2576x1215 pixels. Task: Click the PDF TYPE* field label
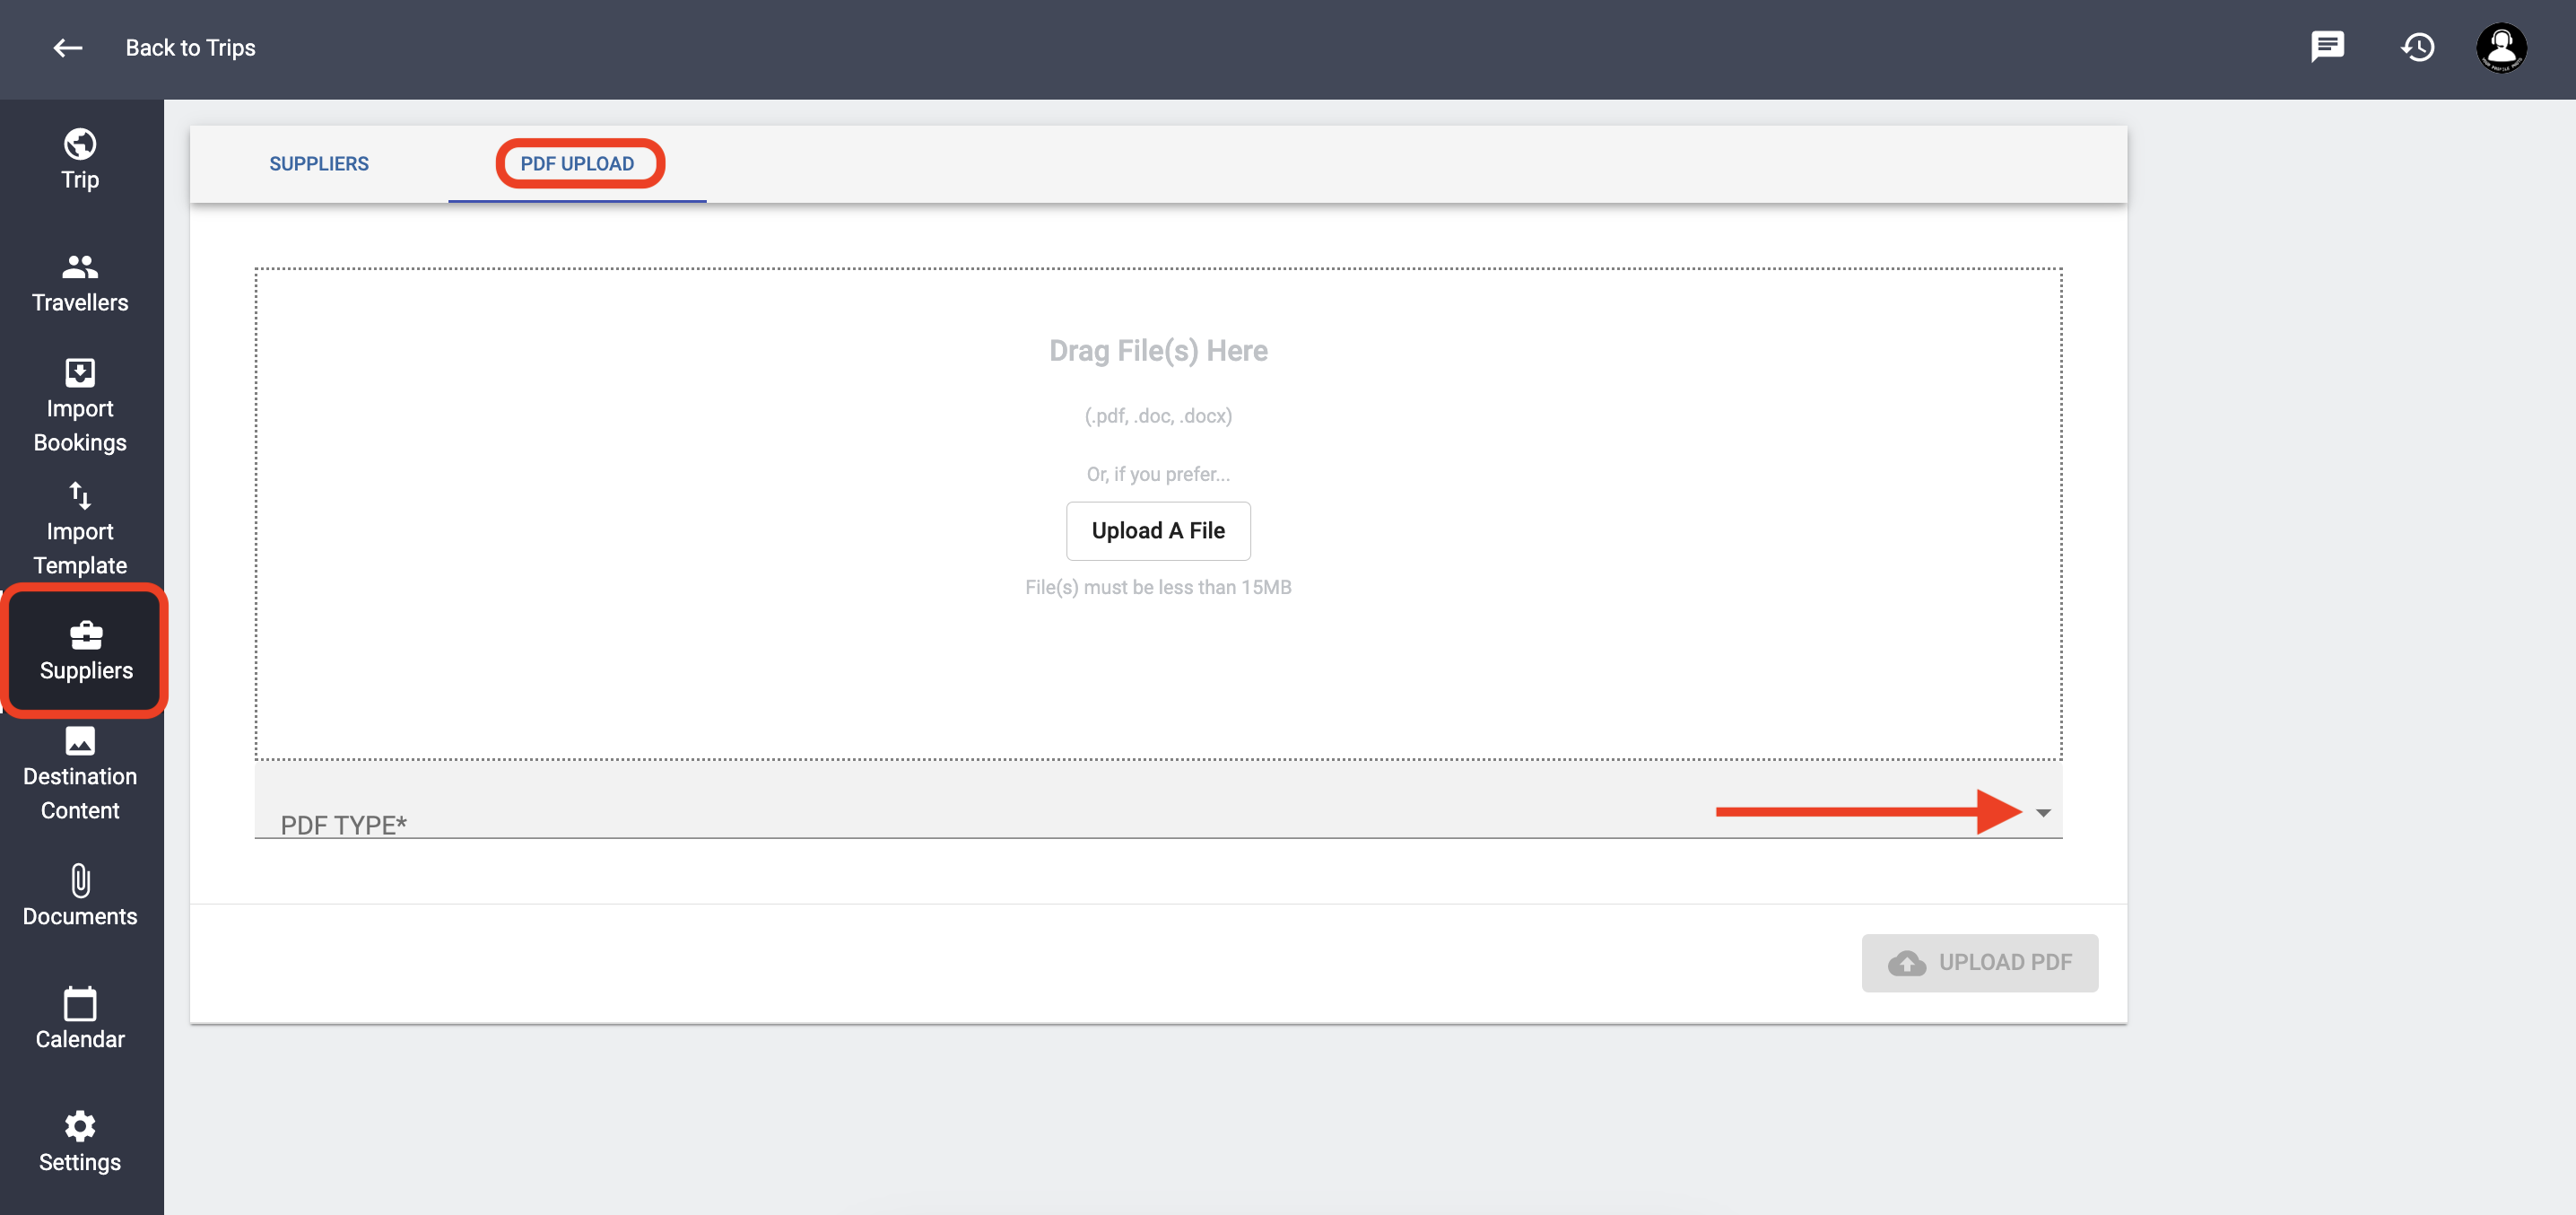click(x=343, y=825)
